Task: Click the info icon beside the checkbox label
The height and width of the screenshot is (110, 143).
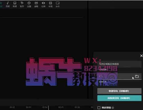Action: pos(113,108)
